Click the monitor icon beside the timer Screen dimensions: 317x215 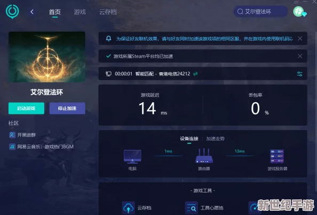pos(108,74)
